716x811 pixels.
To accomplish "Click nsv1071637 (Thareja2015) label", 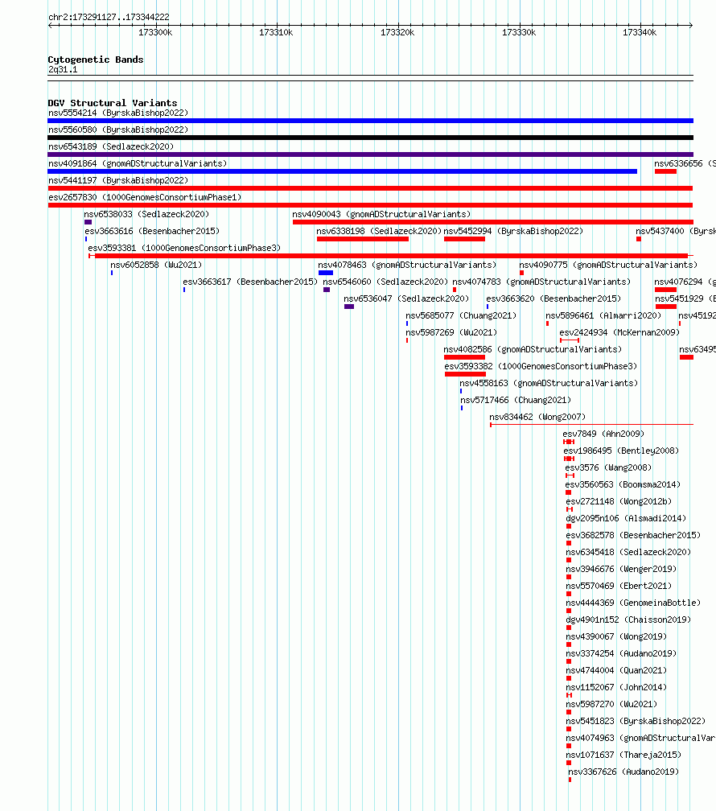I will (623, 755).
